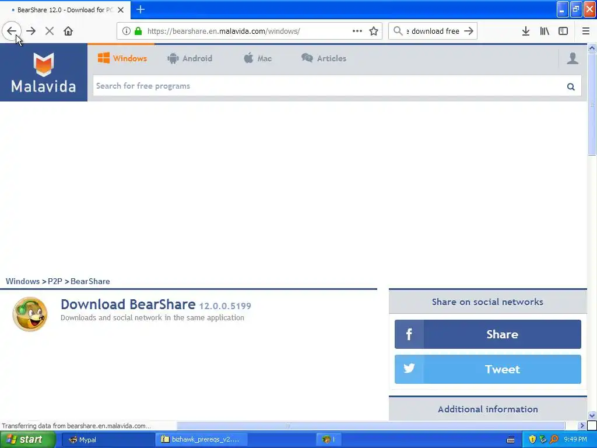Click the Download BearShare heading
Image resolution: width=597 pixels, height=448 pixels.
pos(128,304)
